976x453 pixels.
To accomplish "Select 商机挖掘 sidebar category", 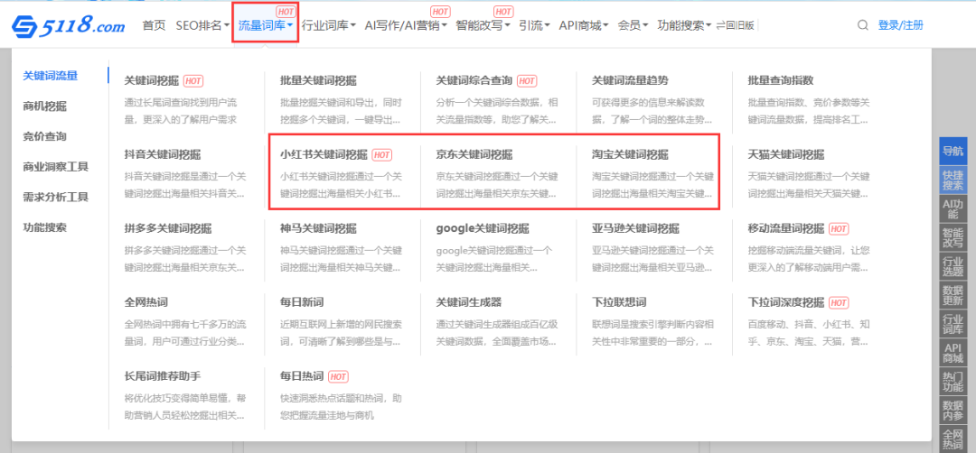I will (45, 106).
